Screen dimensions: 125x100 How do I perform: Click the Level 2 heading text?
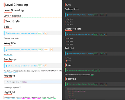pyautogui.click(x=16, y=5)
